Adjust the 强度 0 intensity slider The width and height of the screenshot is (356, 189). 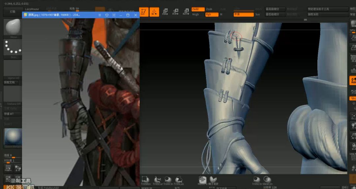pyautogui.click(x=13, y=156)
